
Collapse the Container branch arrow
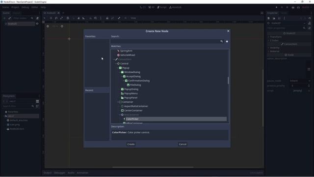[x=118, y=102]
